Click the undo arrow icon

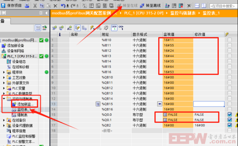click(63, 6)
